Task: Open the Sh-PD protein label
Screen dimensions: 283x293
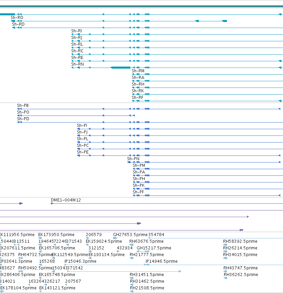Action: pos(23,119)
